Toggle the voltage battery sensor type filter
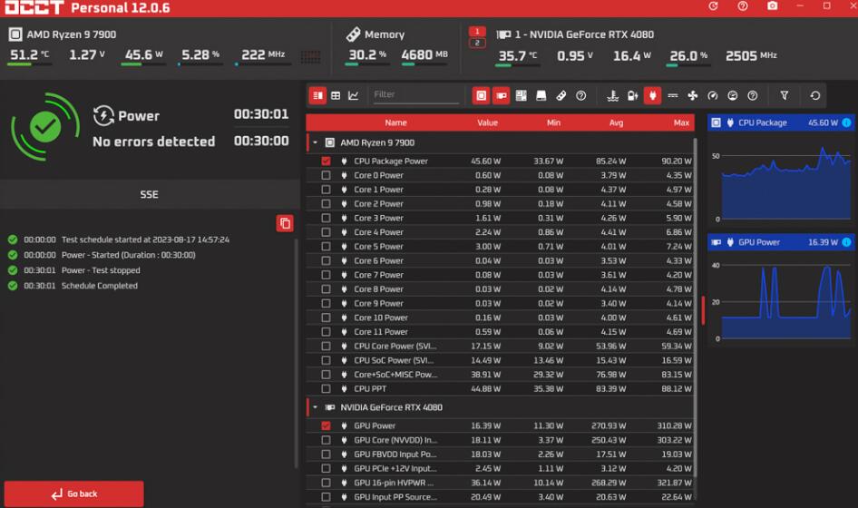 (x=632, y=96)
